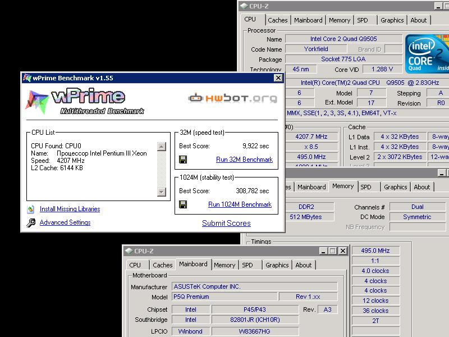Open Mainboard tab in top CPU-Z window

coord(308,20)
